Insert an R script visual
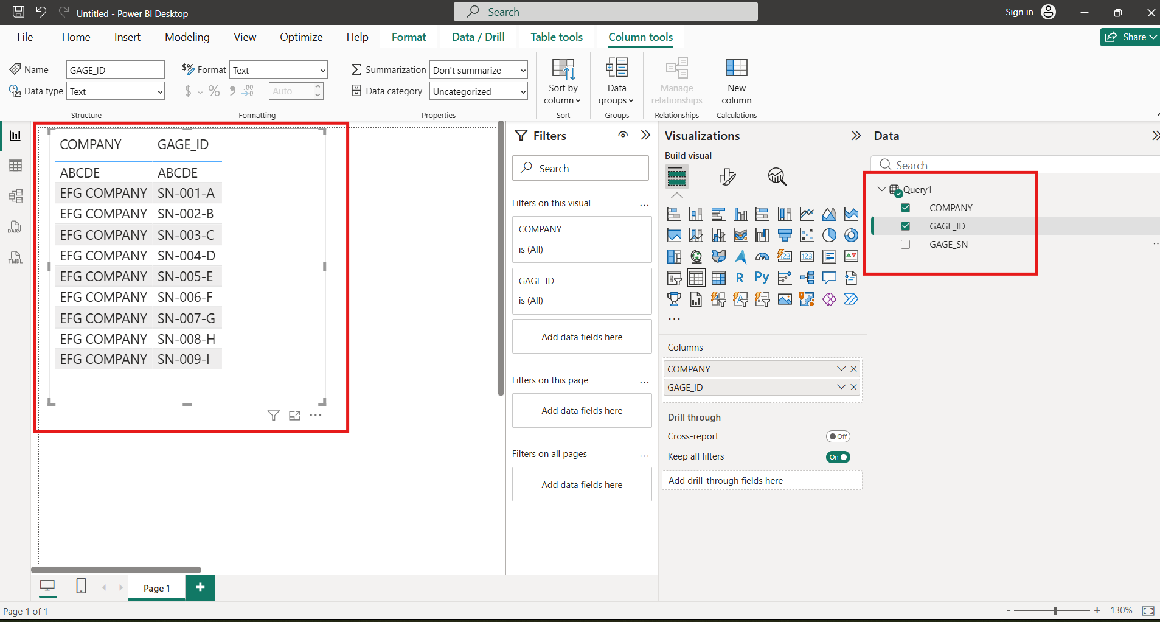Viewport: 1160px width, 622px height. click(740, 278)
